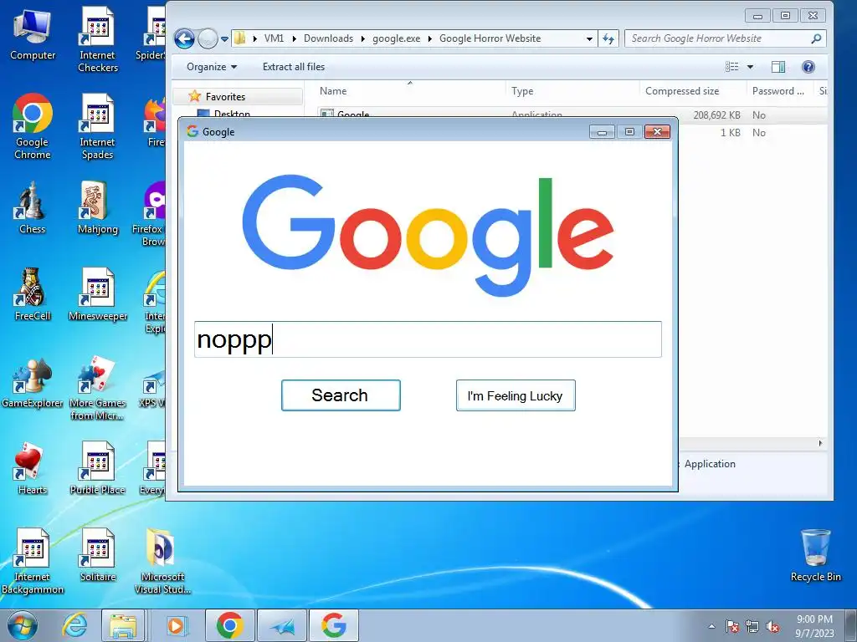857x642 pixels.
Task: Refresh the Explorer folder view
Action: [x=608, y=38]
